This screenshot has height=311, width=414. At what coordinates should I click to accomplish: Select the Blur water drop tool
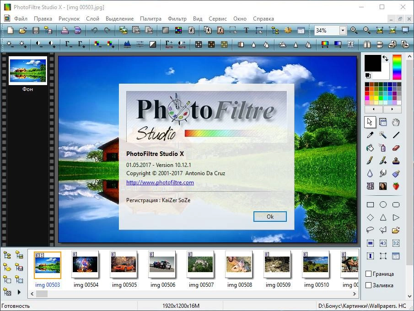[x=370, y=173]
